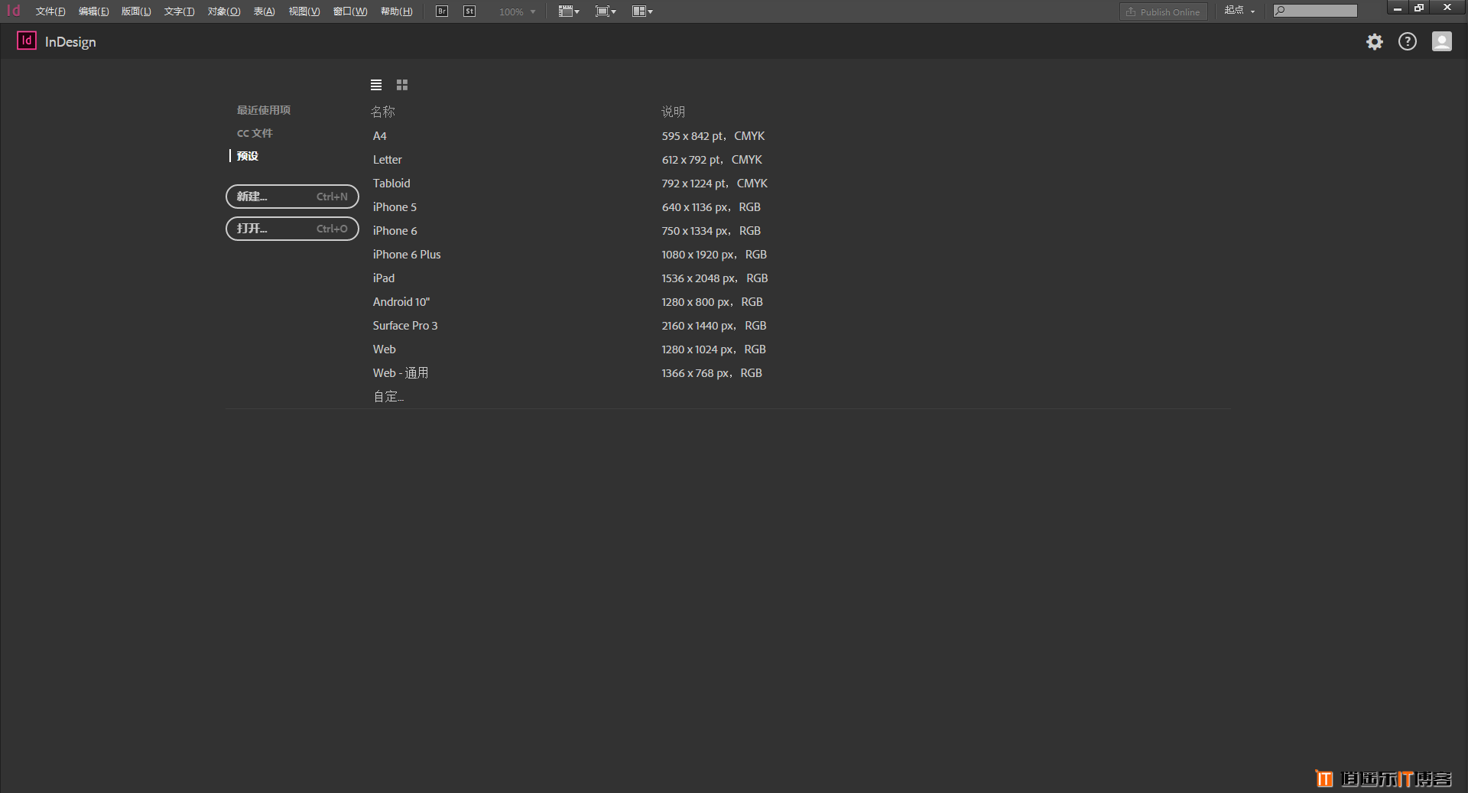The width and height of the screenshot is (1468, 793).
Task: Open the 视图(V) menu
Action: [x=304, y=11]
